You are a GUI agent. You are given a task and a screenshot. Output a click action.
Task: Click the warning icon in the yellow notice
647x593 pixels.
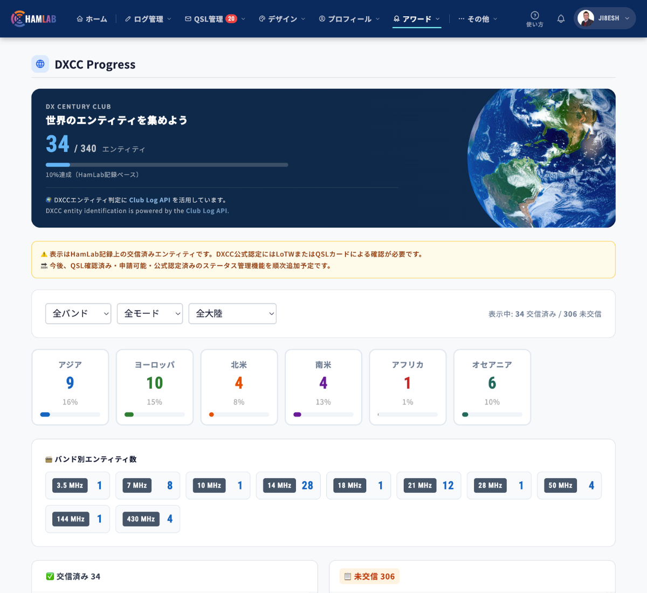(44, 254)
